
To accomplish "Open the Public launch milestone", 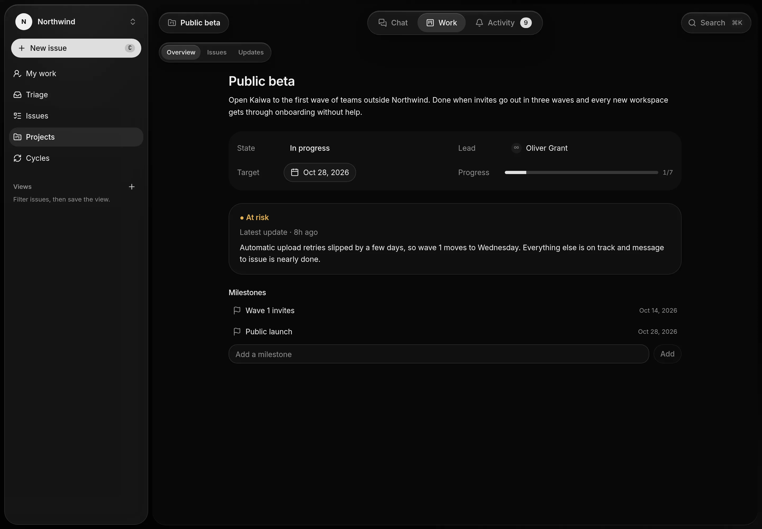I will point(455,332).
